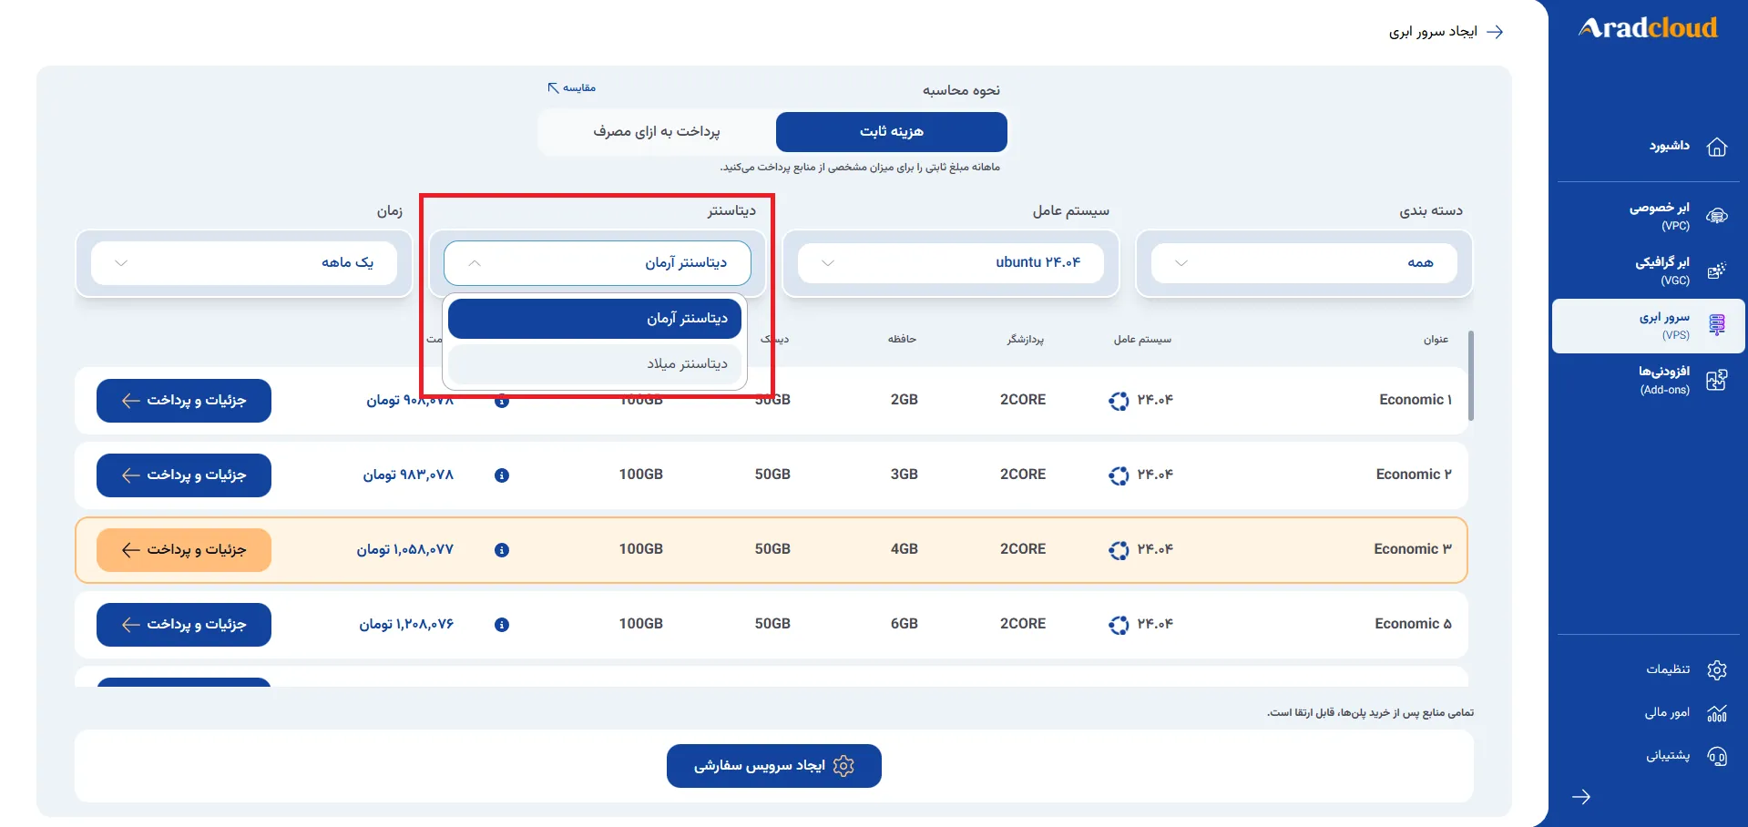Go to پشتیبانی menu item
This screenshot has height=827, width=1748.
(x=1668, y=756)
